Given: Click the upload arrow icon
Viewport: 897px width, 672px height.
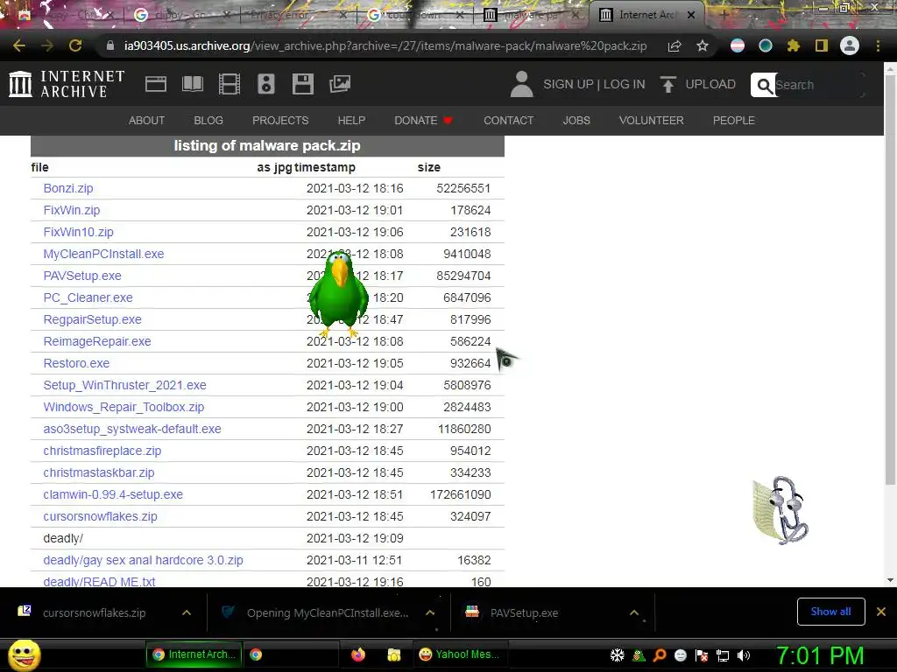Looking at the screenshot, I should (667, 84).
